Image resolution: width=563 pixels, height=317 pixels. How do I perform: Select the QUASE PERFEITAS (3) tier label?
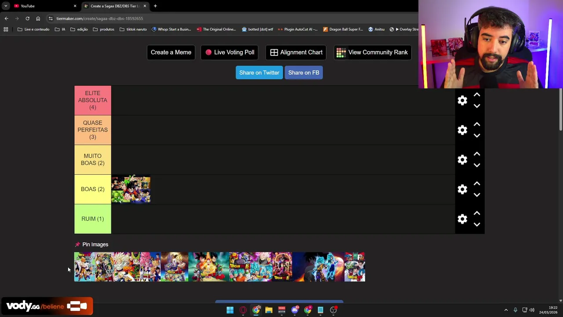92,130
